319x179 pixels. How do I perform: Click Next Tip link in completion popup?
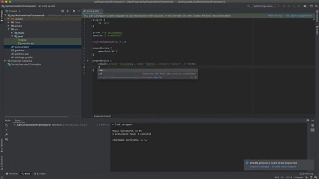click(x=158, y=78)
